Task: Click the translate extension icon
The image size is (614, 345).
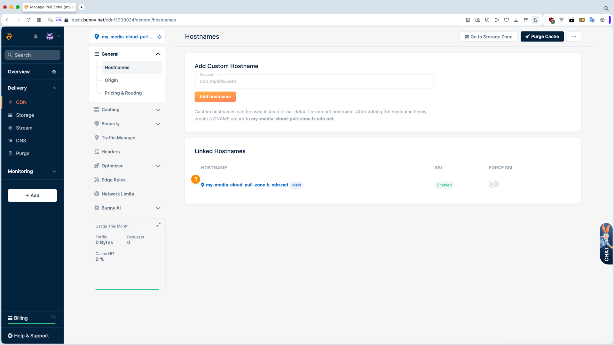Action: tap(592, 20)
